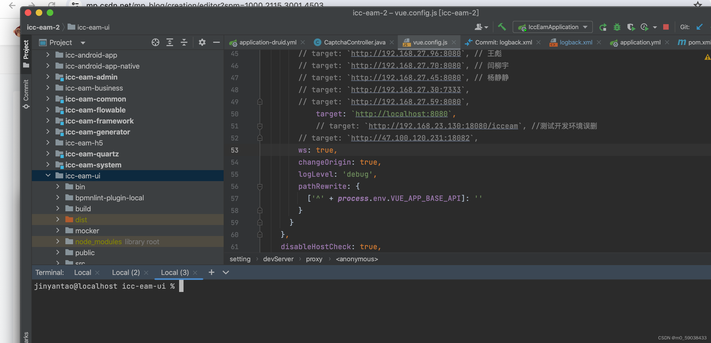Click the Debug bug icon

click(617, 27)
